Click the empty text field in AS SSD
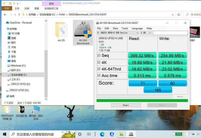Image resolution: width=201 pixels, height=138 pixels. click(x=170, y=33)
